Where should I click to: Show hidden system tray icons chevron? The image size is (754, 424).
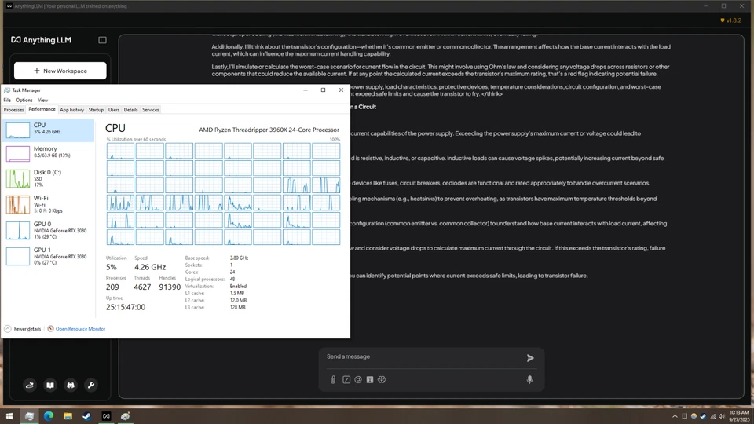click(675, 416)
